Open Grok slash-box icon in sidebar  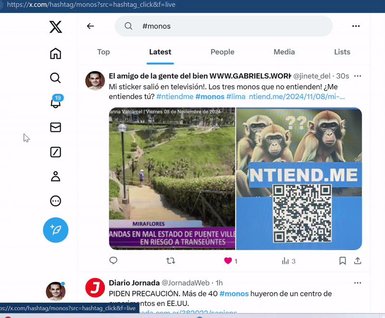click(56, 152)
